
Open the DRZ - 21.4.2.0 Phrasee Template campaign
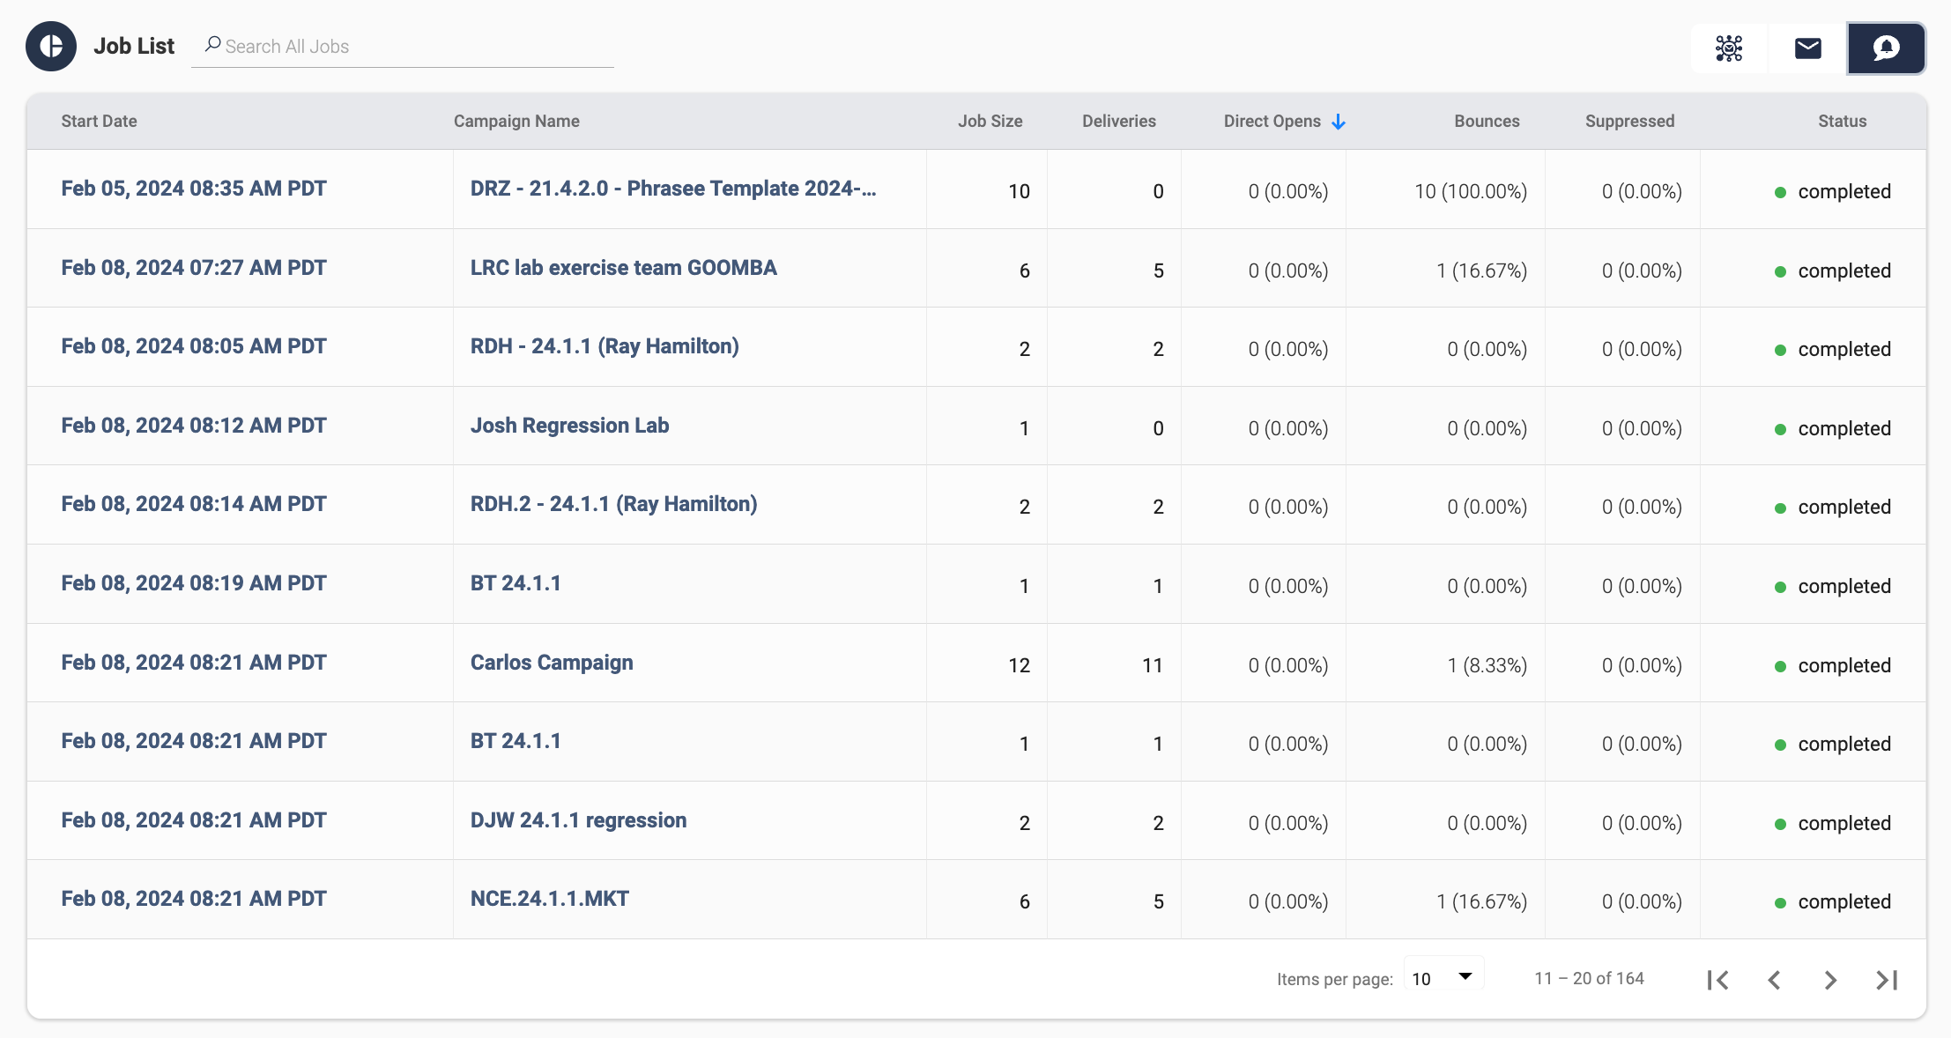[673, 189]
